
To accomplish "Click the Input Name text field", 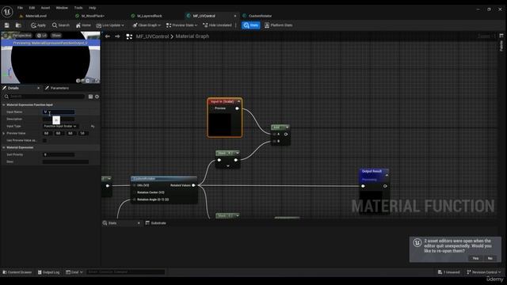I will tap(59, 112).
